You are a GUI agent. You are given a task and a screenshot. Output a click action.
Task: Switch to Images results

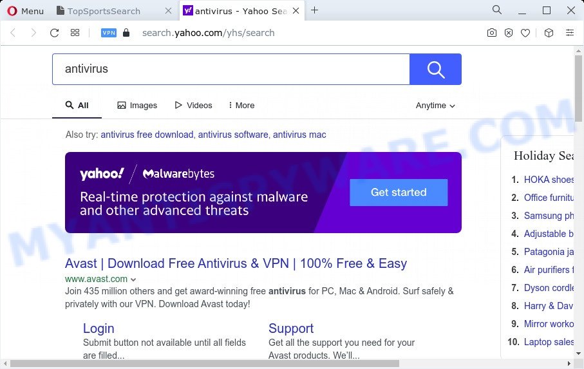pyautogui.click(x=137, y=106)
